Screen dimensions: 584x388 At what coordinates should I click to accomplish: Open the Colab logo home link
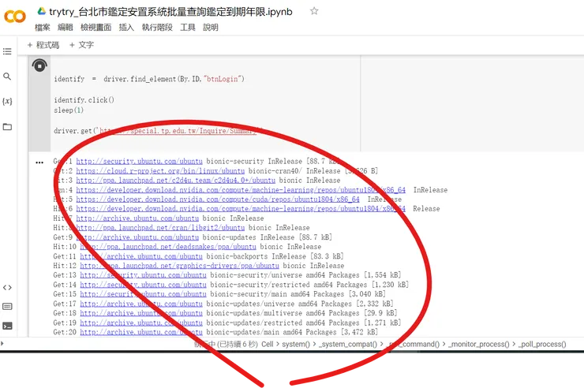pos(15,17)
